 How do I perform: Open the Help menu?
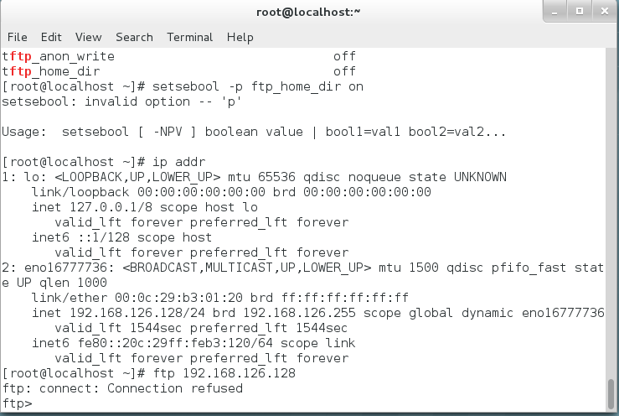tap(240, 37)
